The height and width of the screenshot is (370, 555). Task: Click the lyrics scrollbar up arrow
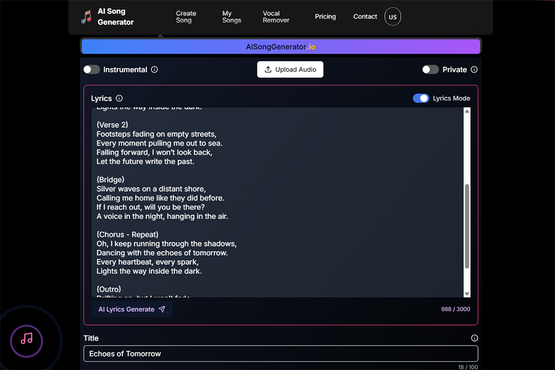(x=467, y=111)
